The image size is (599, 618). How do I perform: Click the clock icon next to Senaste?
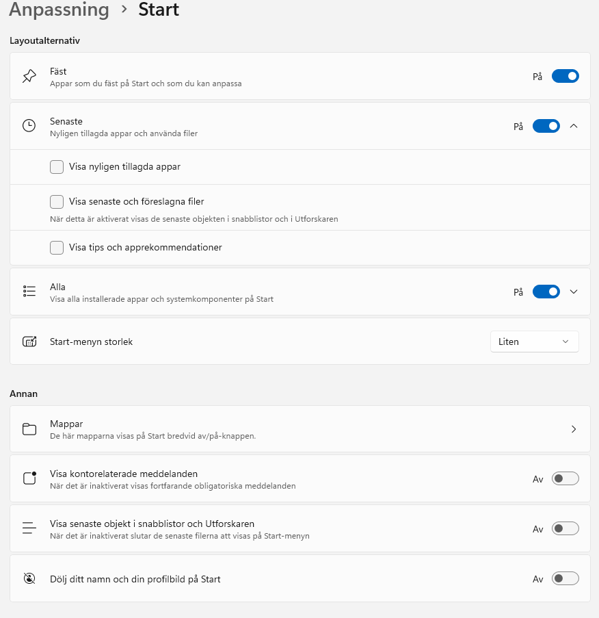pyautogui.click(x=29, y=126)
